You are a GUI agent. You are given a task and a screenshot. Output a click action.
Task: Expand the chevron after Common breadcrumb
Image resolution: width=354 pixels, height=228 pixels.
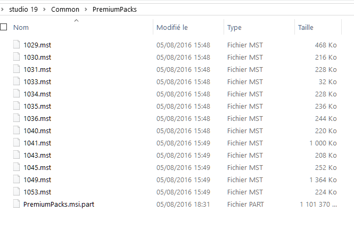click(86, 9)
